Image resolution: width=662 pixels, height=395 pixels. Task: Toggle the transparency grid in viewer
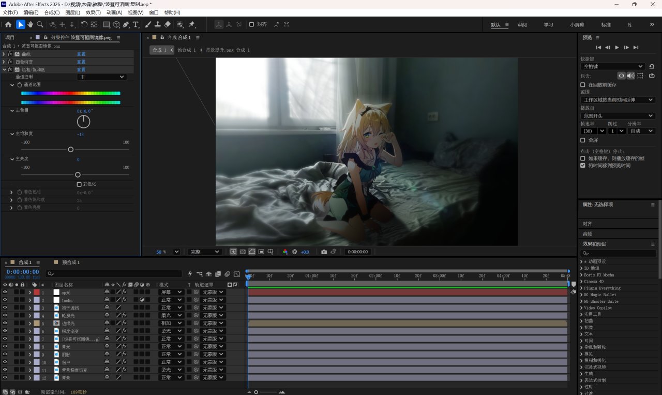(x=243, y=252)
